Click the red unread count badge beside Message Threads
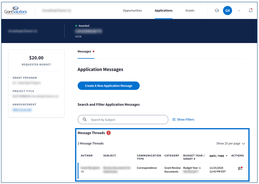Image resolution: width=259 pixels, height=184 pixels. 108,133
